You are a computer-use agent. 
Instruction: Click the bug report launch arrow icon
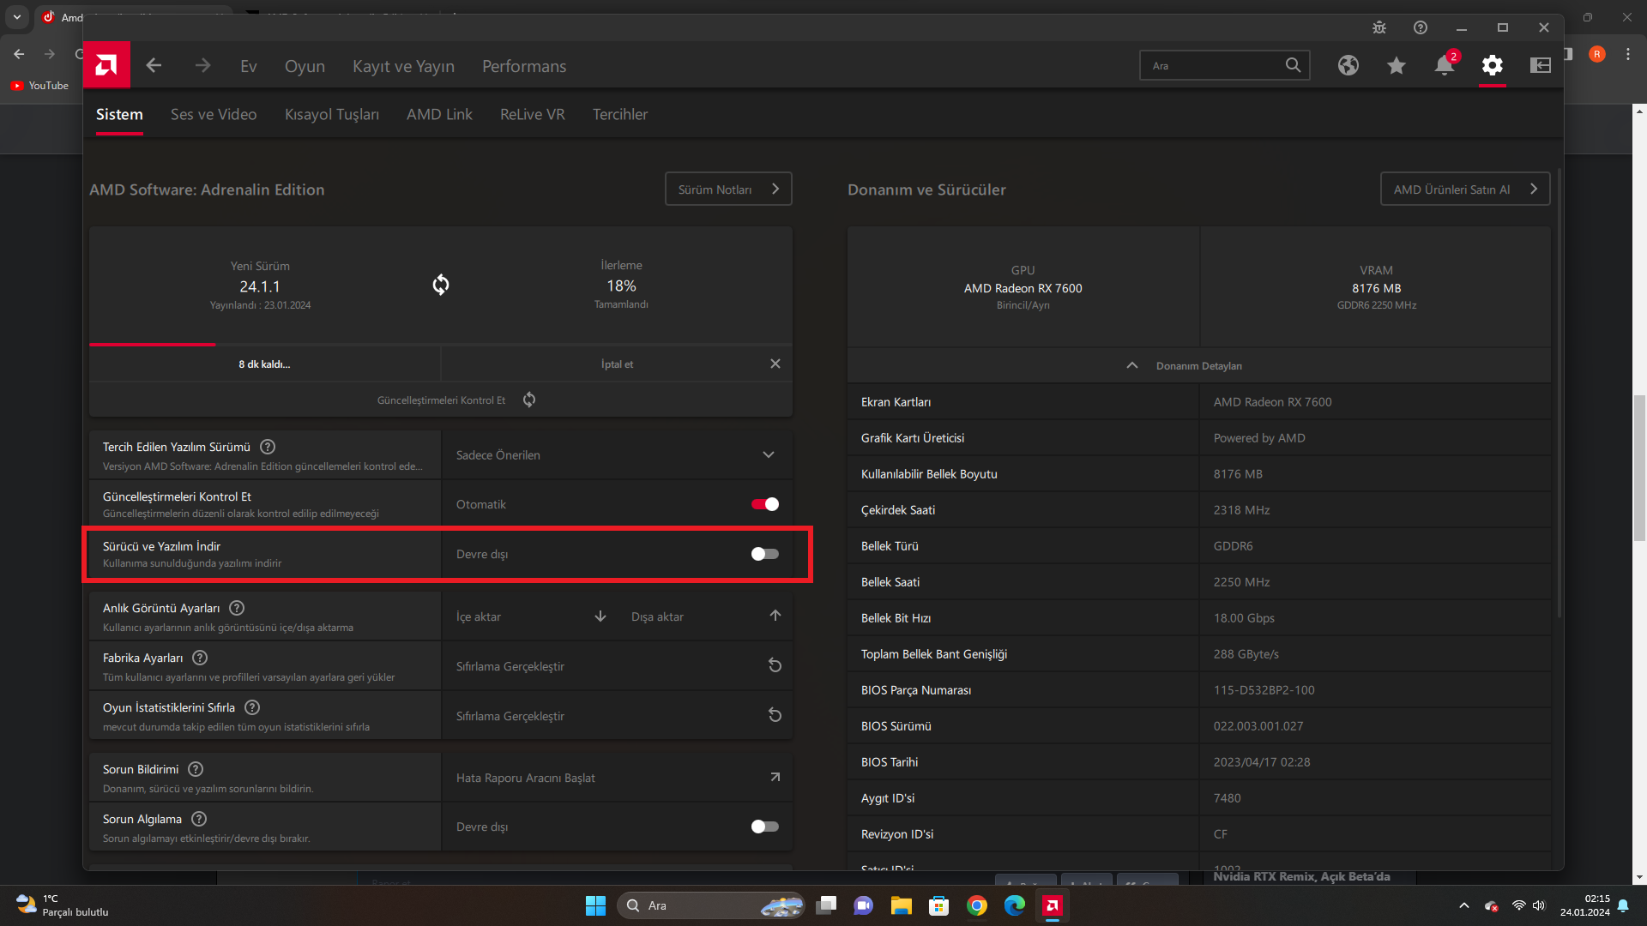775,777
